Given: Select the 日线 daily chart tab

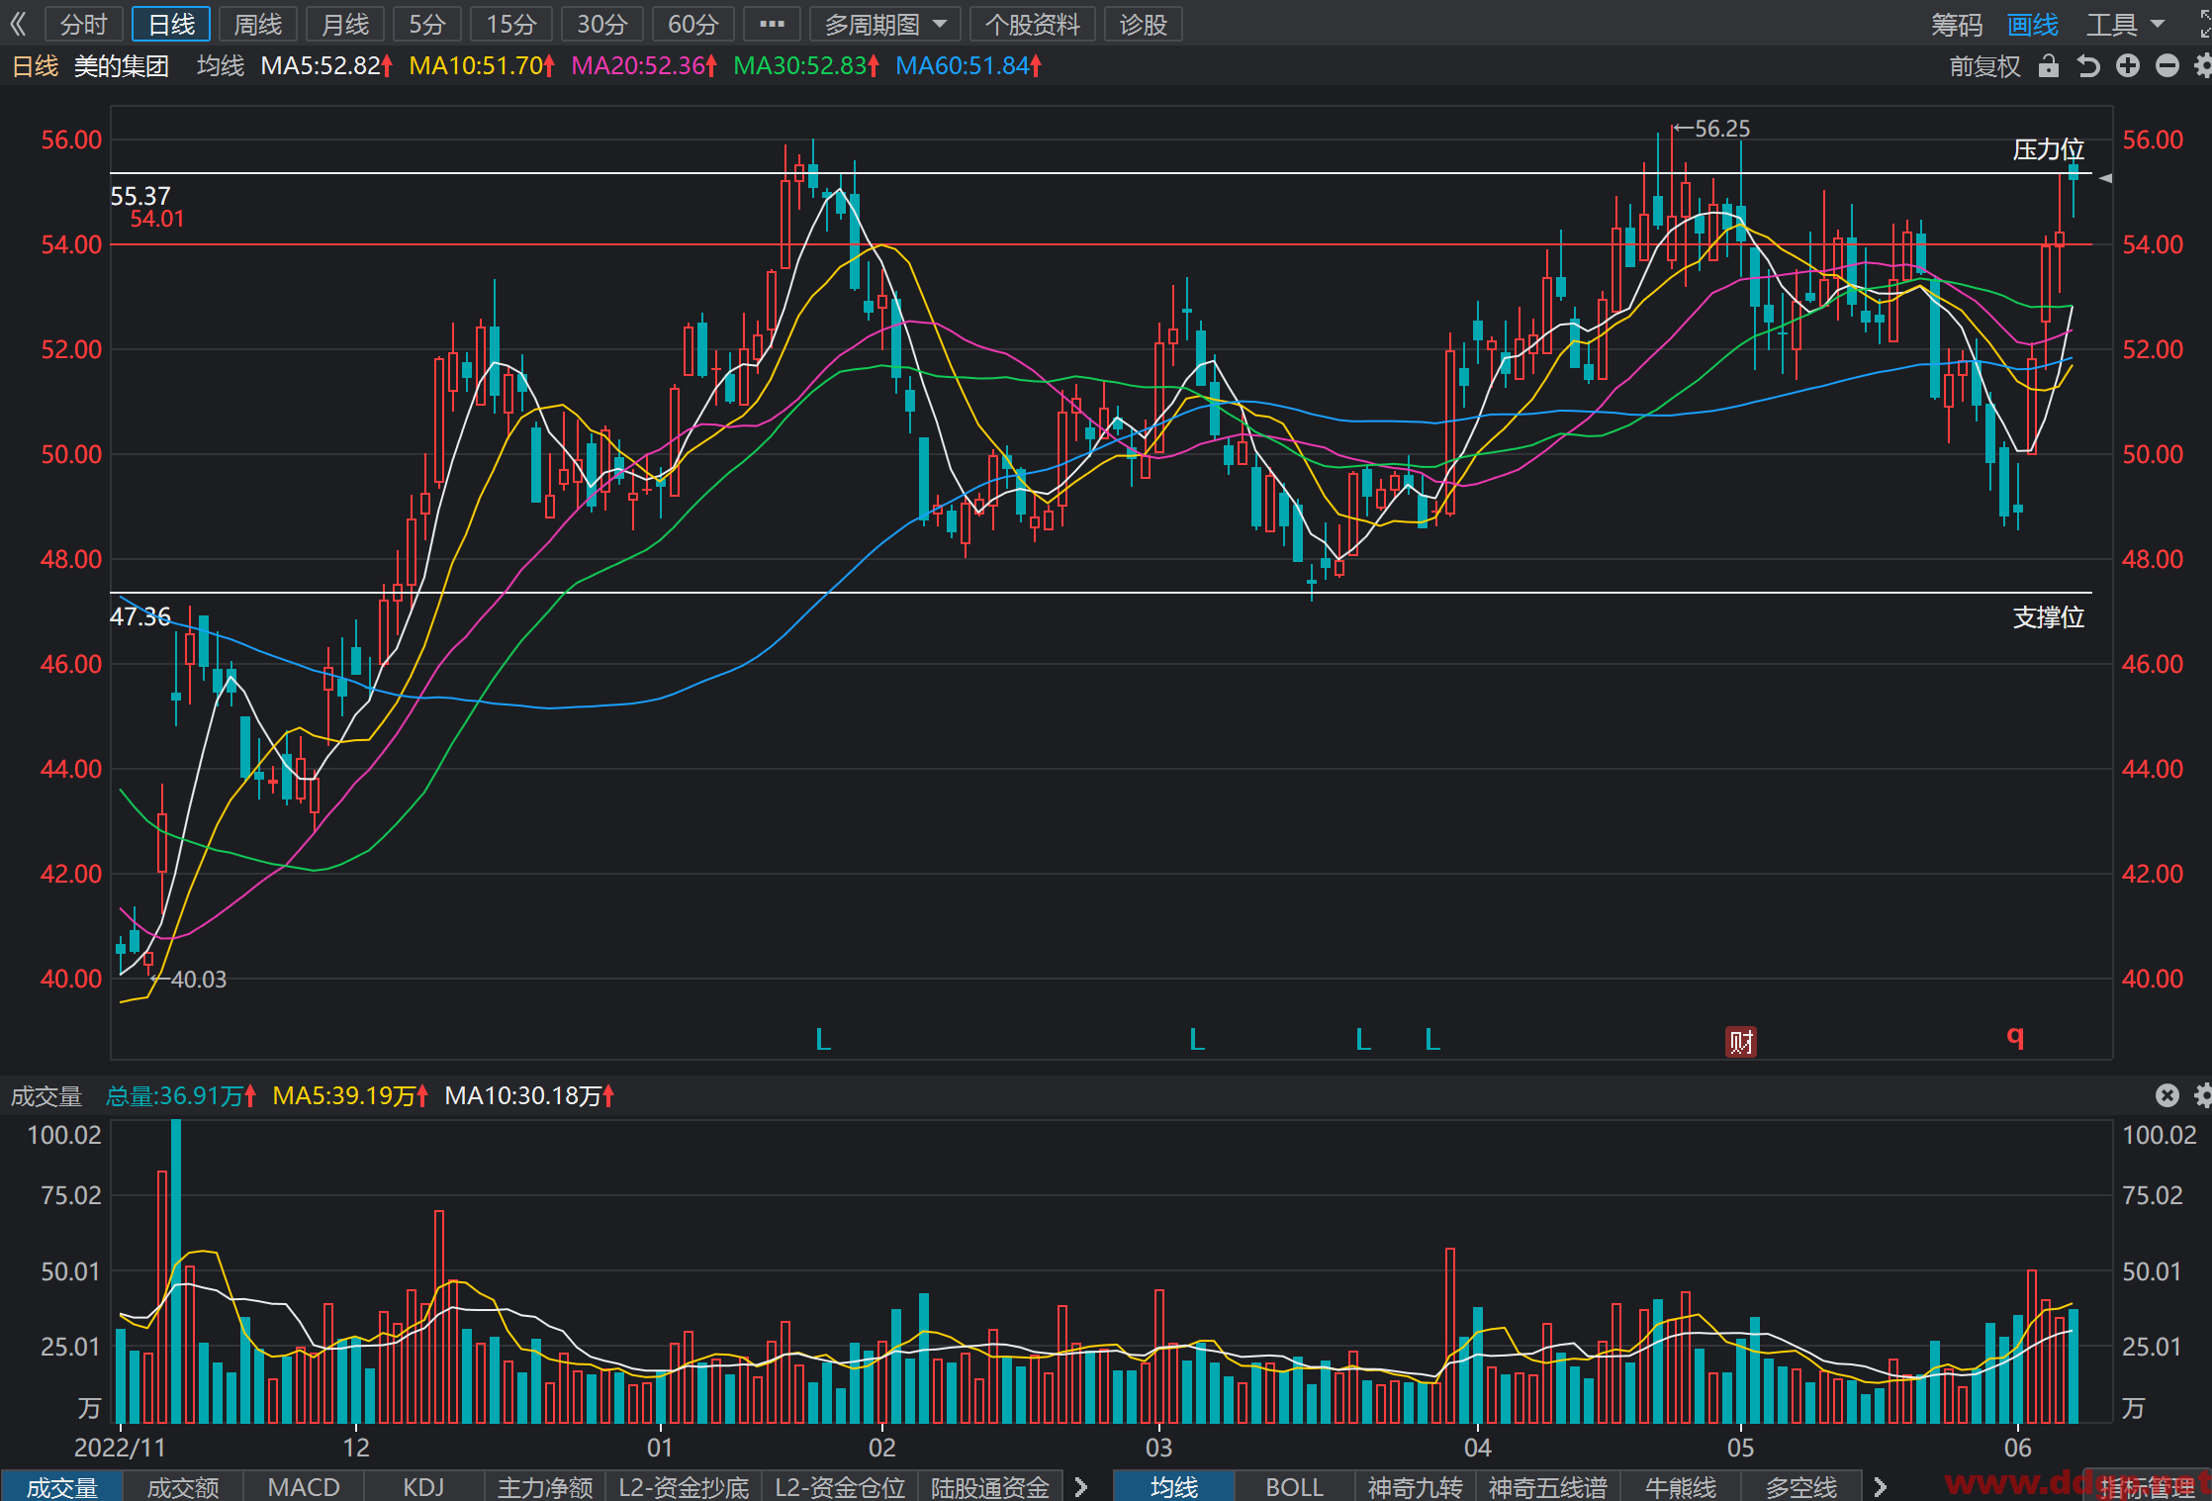Looking at the screenshot, I should point(171,24).
